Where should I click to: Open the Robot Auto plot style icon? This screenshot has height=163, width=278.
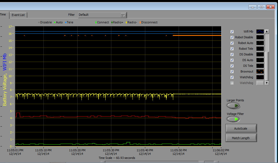click(x=260, y=43)
